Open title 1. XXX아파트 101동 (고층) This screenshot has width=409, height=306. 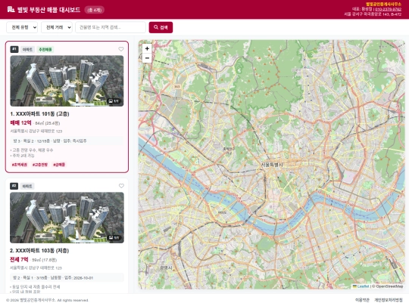click(39, 114)
